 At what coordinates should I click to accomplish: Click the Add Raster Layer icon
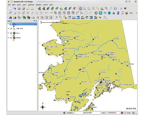pos(44,9)
